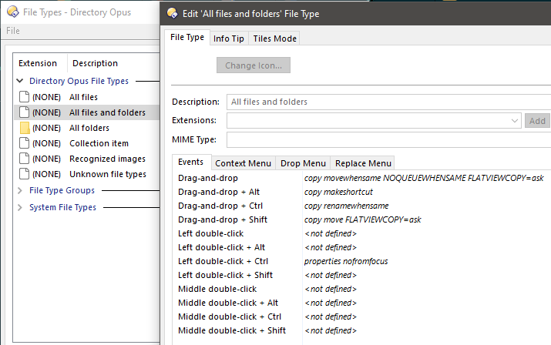Image resolution: width=551 pixels, height=345 pixels.
Task: Click the 'copy renamewhensame' command value
Action: pos(347,206)
